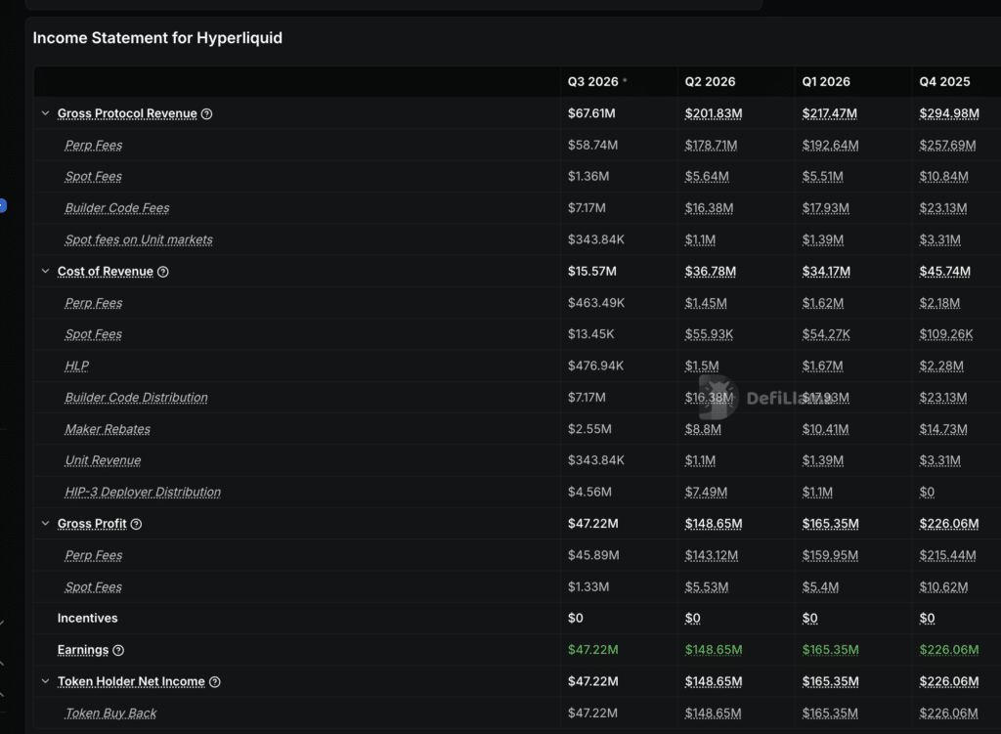Select the Incentives row label
This screenshot has width=1001, height=734.
click(87, 618)
